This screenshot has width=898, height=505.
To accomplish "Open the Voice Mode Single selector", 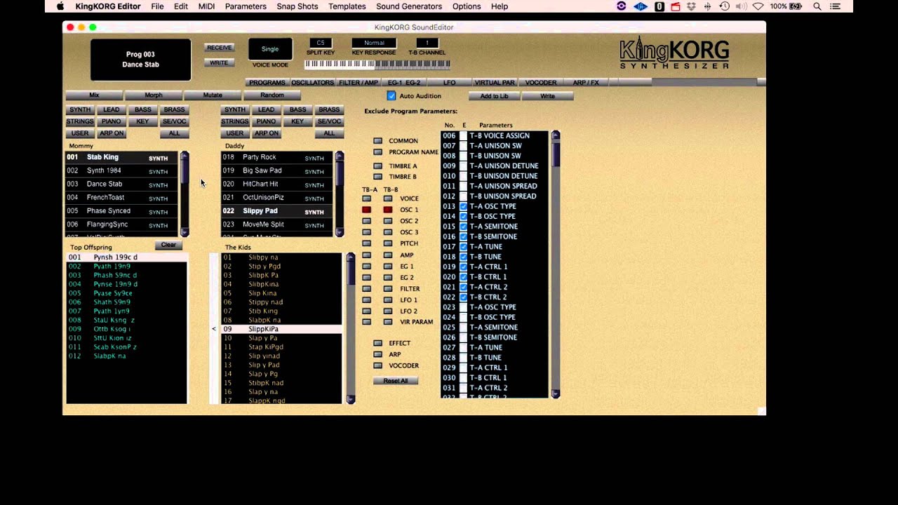I will pos(270,49).
